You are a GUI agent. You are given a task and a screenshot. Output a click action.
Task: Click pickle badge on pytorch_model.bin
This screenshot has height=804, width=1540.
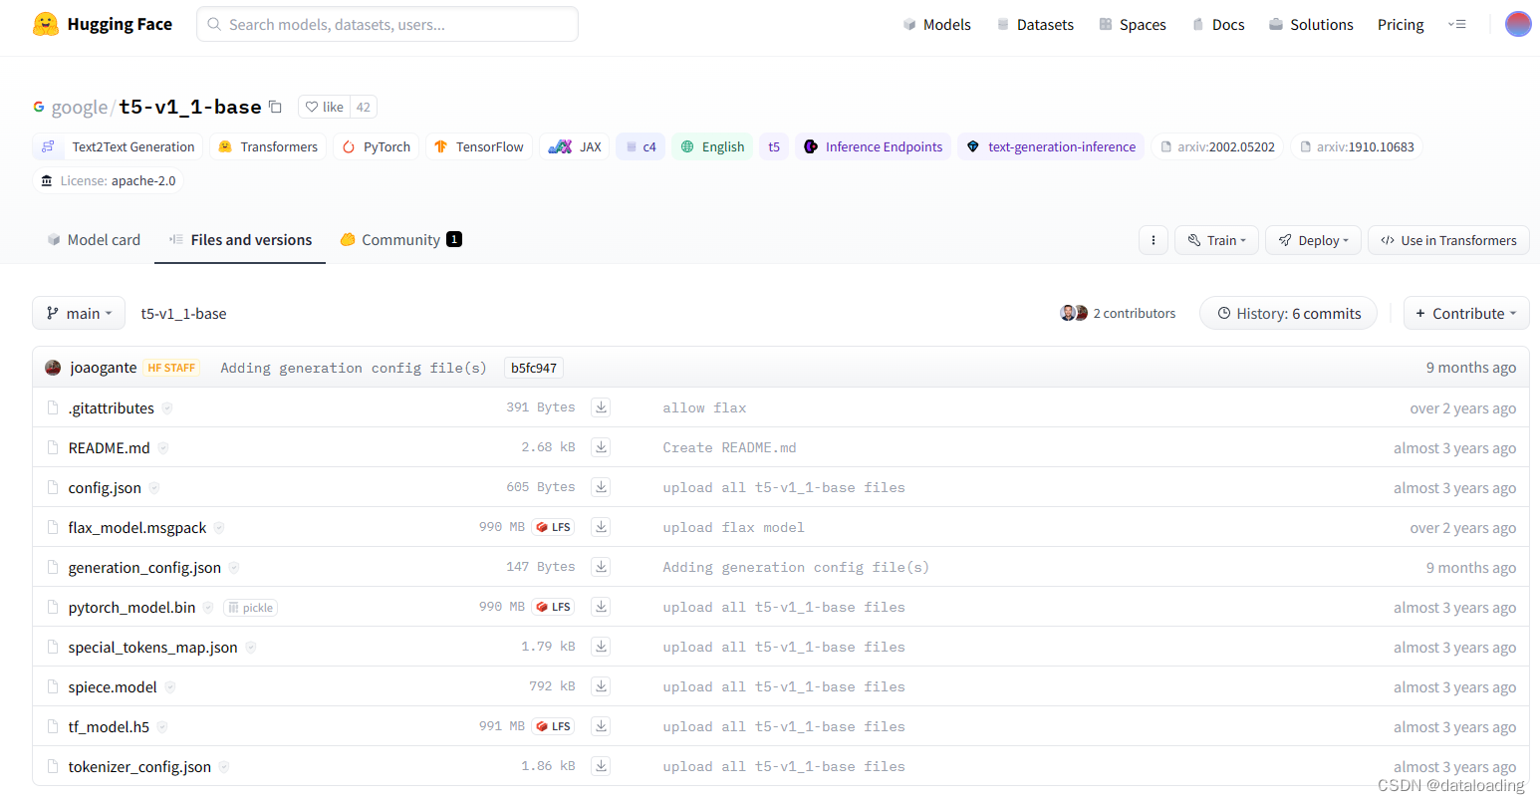(x=250, y=608)
